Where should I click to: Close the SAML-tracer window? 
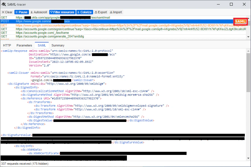244,4
